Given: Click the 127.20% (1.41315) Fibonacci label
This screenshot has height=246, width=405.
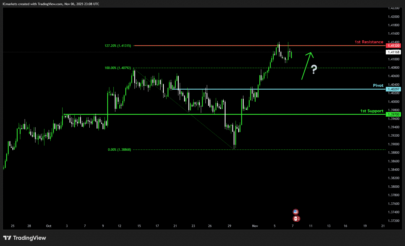Looking at the screenshot, I should pos(118,46).
